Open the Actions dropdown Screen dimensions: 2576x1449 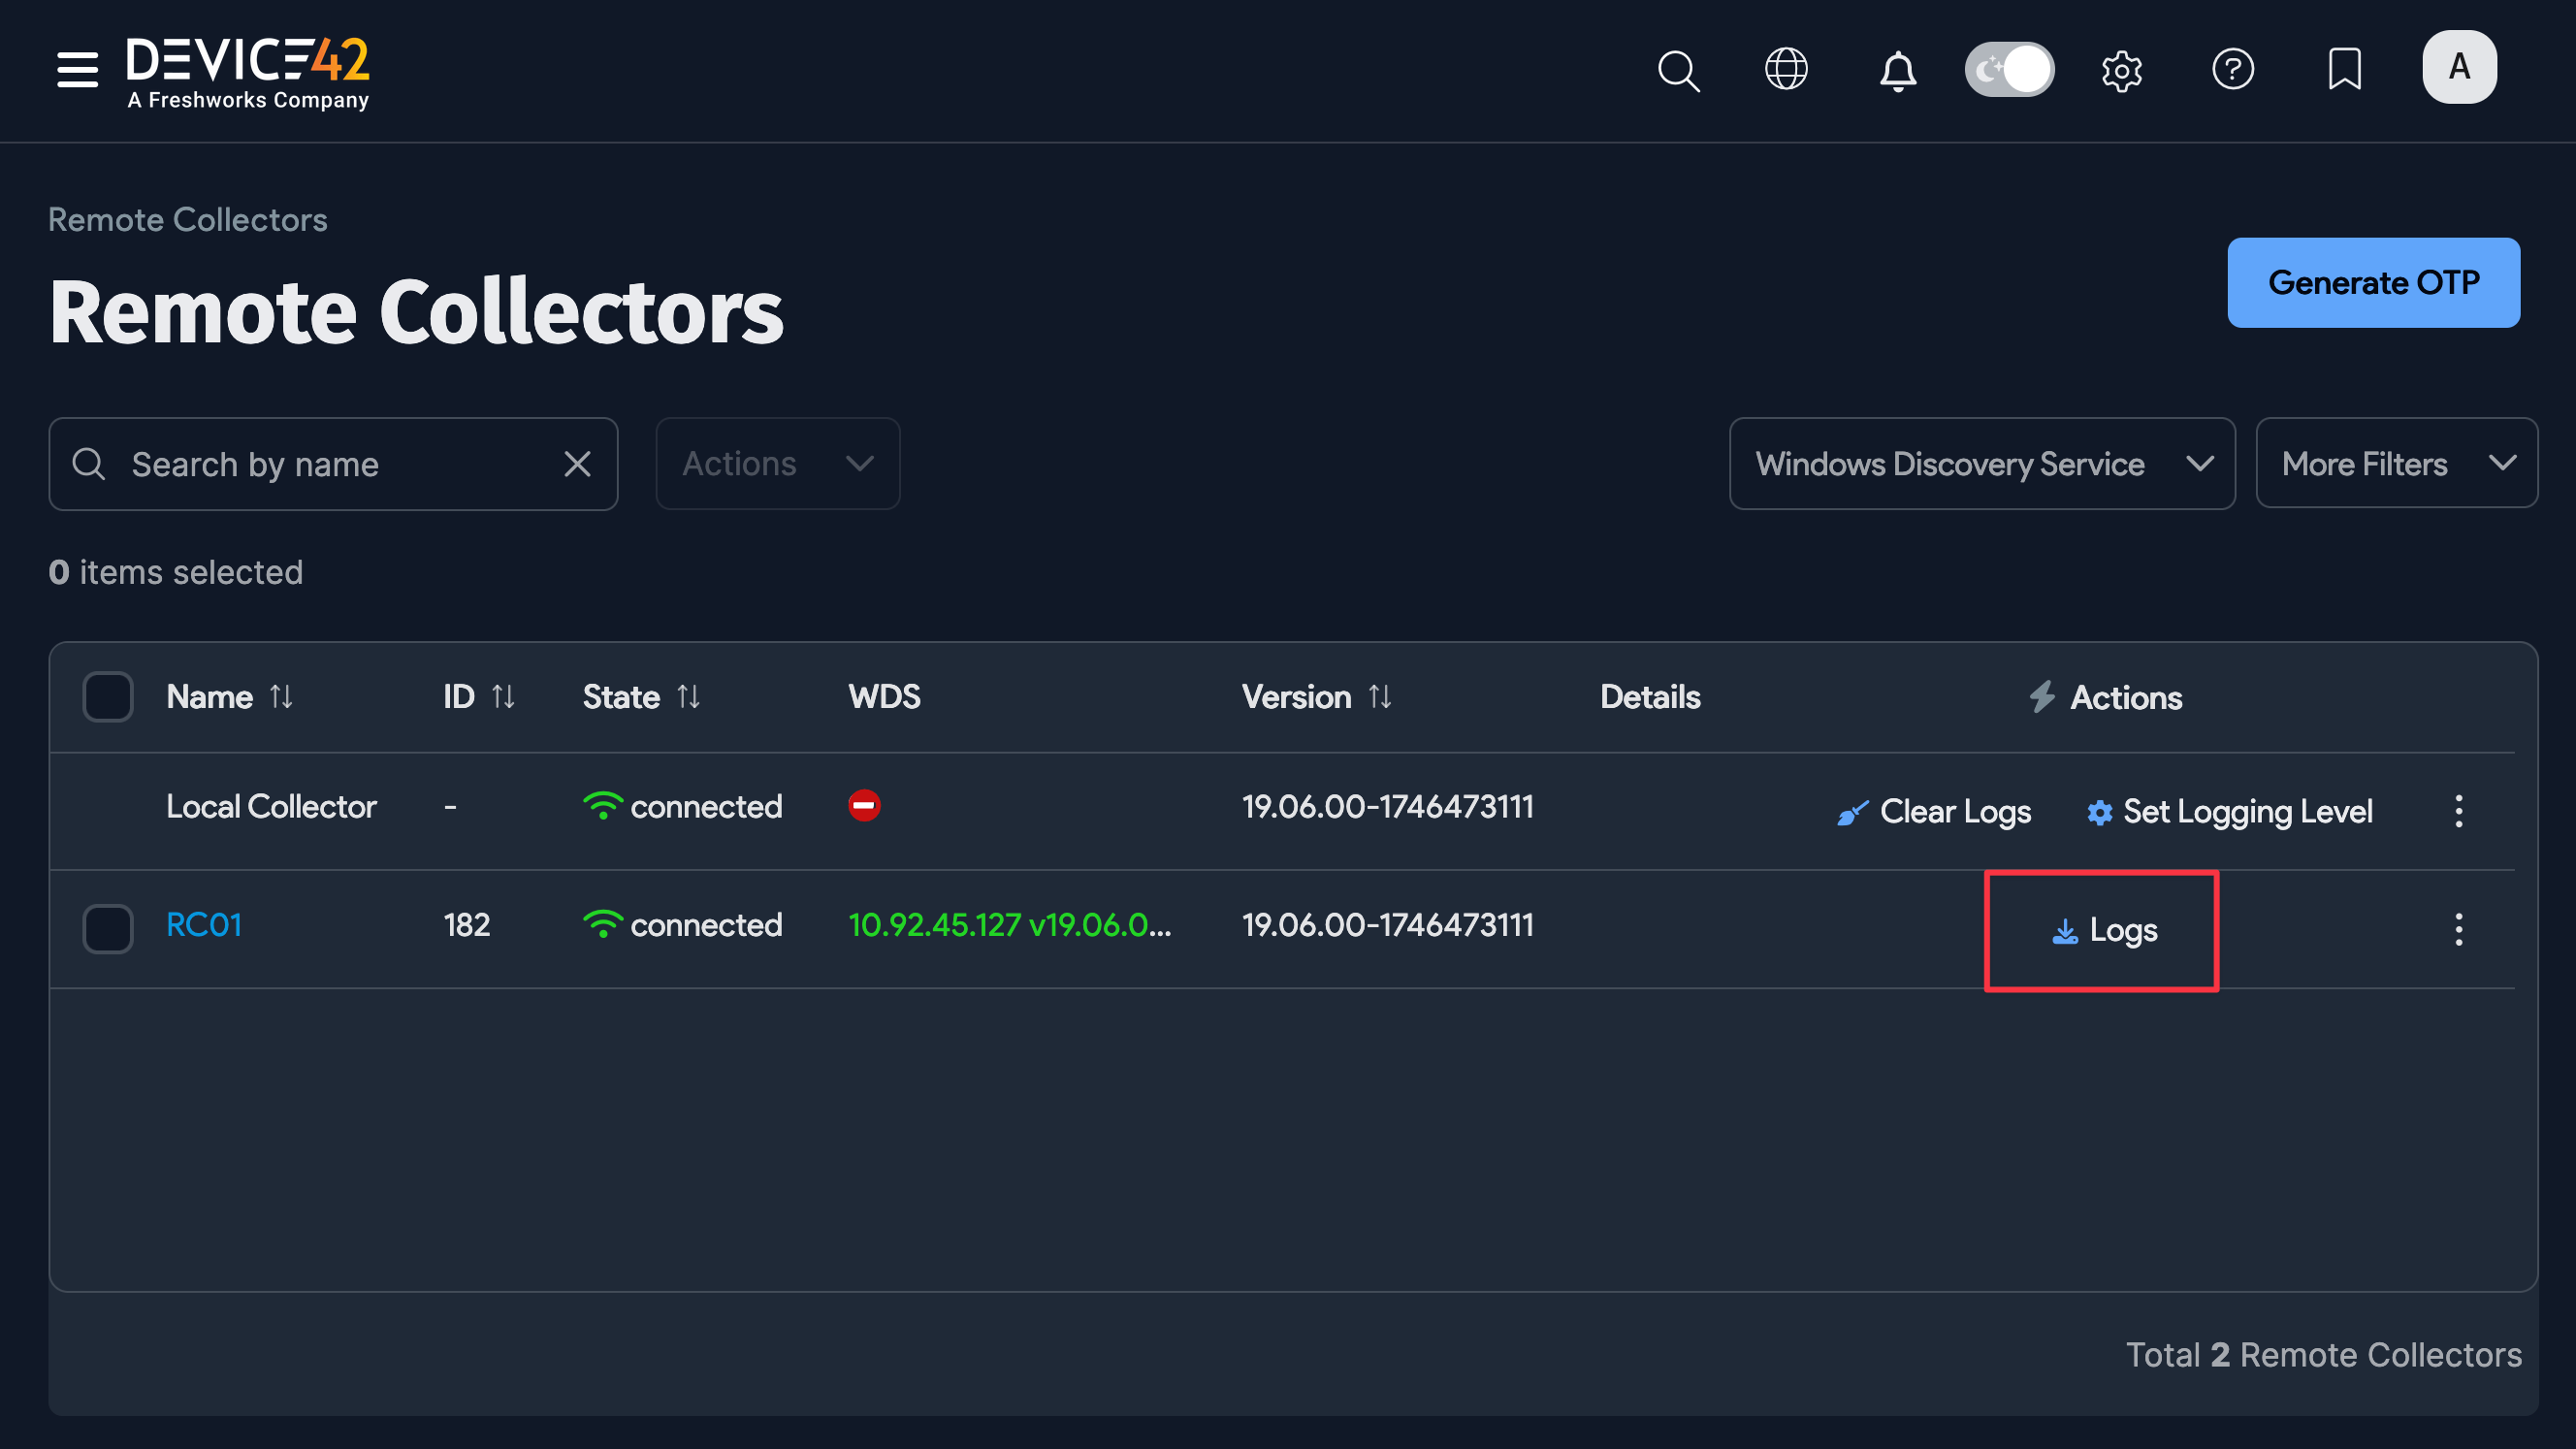(777, 463)
